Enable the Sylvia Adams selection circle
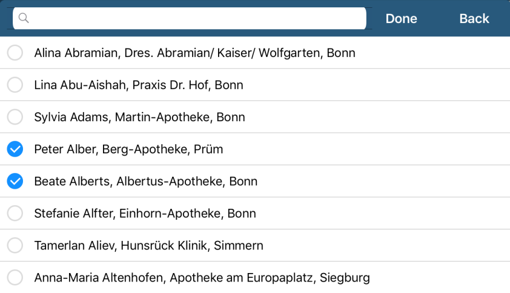Screen dimensions: 510x293 (x=15, y=117)
